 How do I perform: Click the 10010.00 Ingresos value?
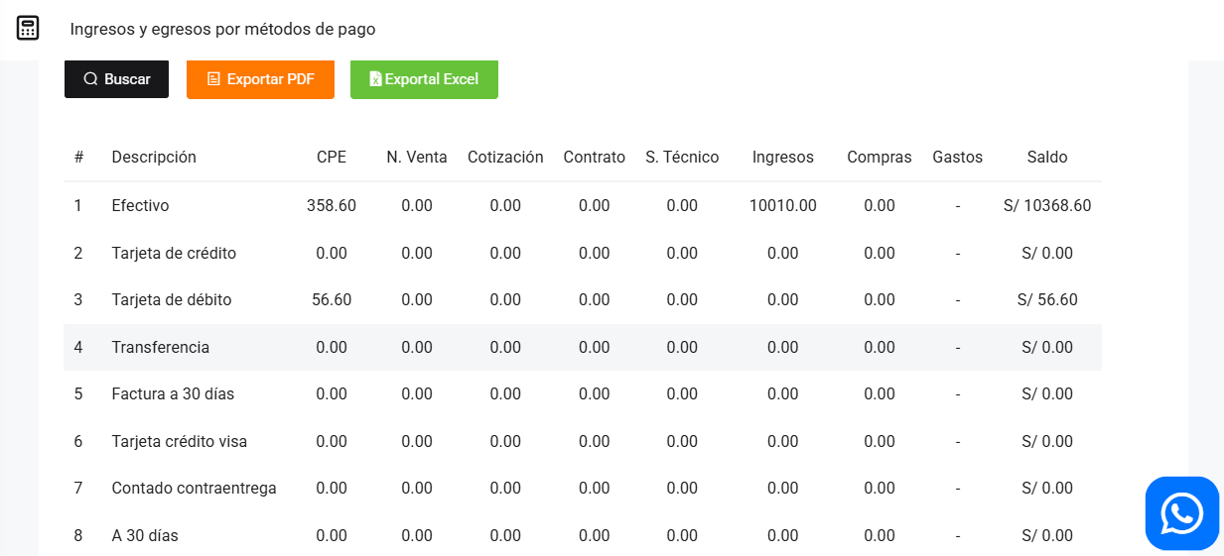[782, 206]
